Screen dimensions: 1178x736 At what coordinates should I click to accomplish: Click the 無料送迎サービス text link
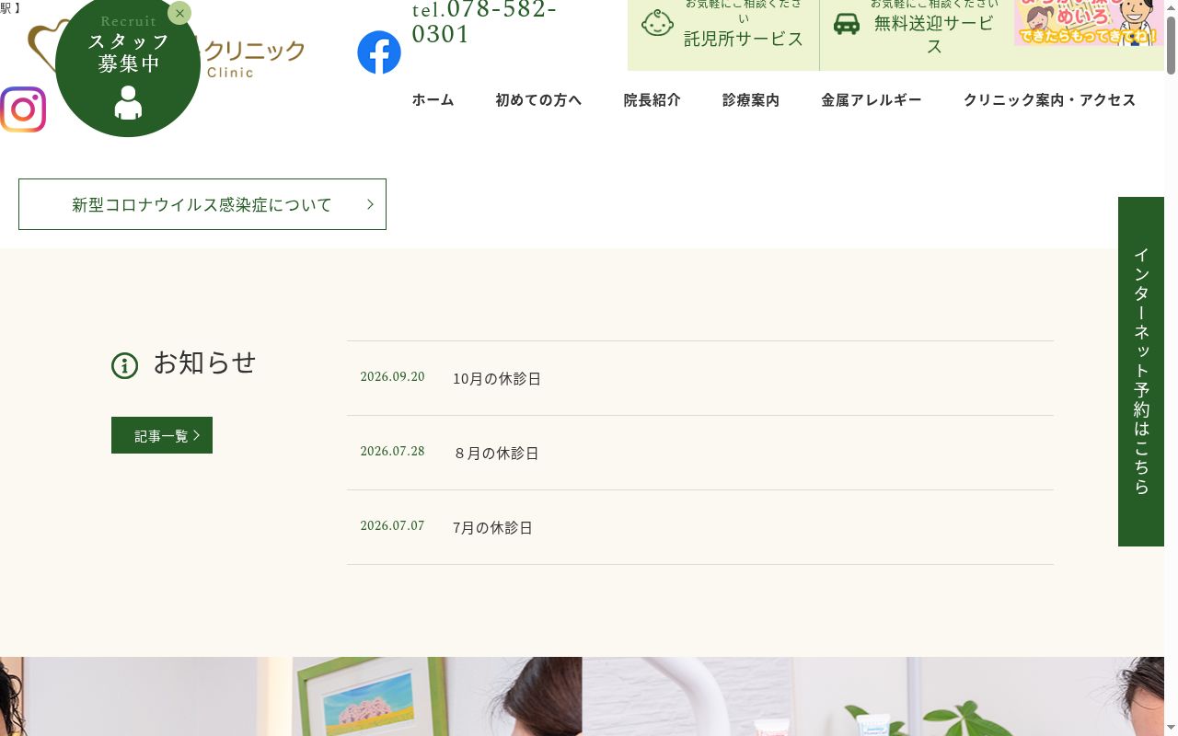tap(934, 35)
